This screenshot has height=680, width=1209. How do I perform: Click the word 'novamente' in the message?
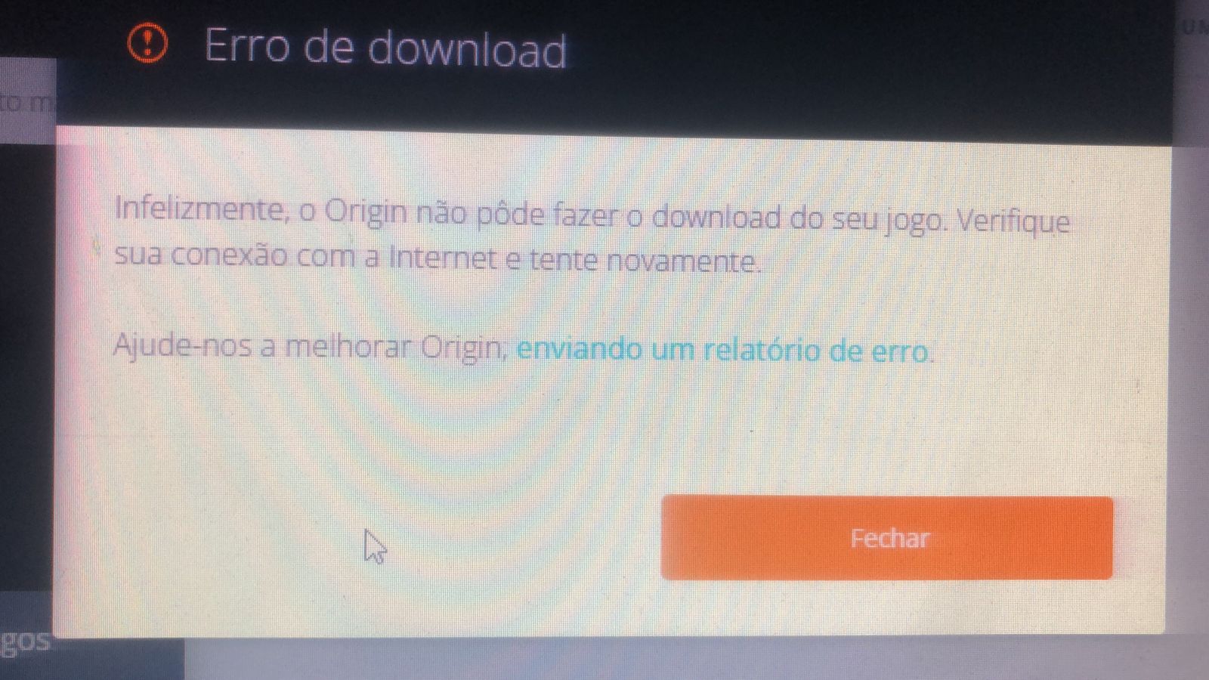[x=682, y=261]
